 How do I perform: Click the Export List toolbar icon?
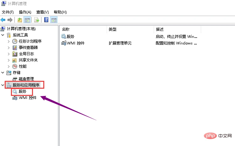(37, 20)
